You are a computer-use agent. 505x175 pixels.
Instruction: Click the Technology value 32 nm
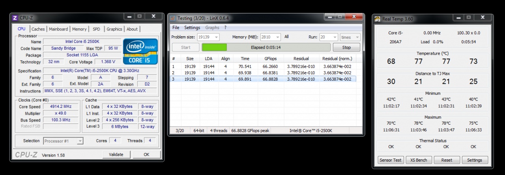coord(53,62)
